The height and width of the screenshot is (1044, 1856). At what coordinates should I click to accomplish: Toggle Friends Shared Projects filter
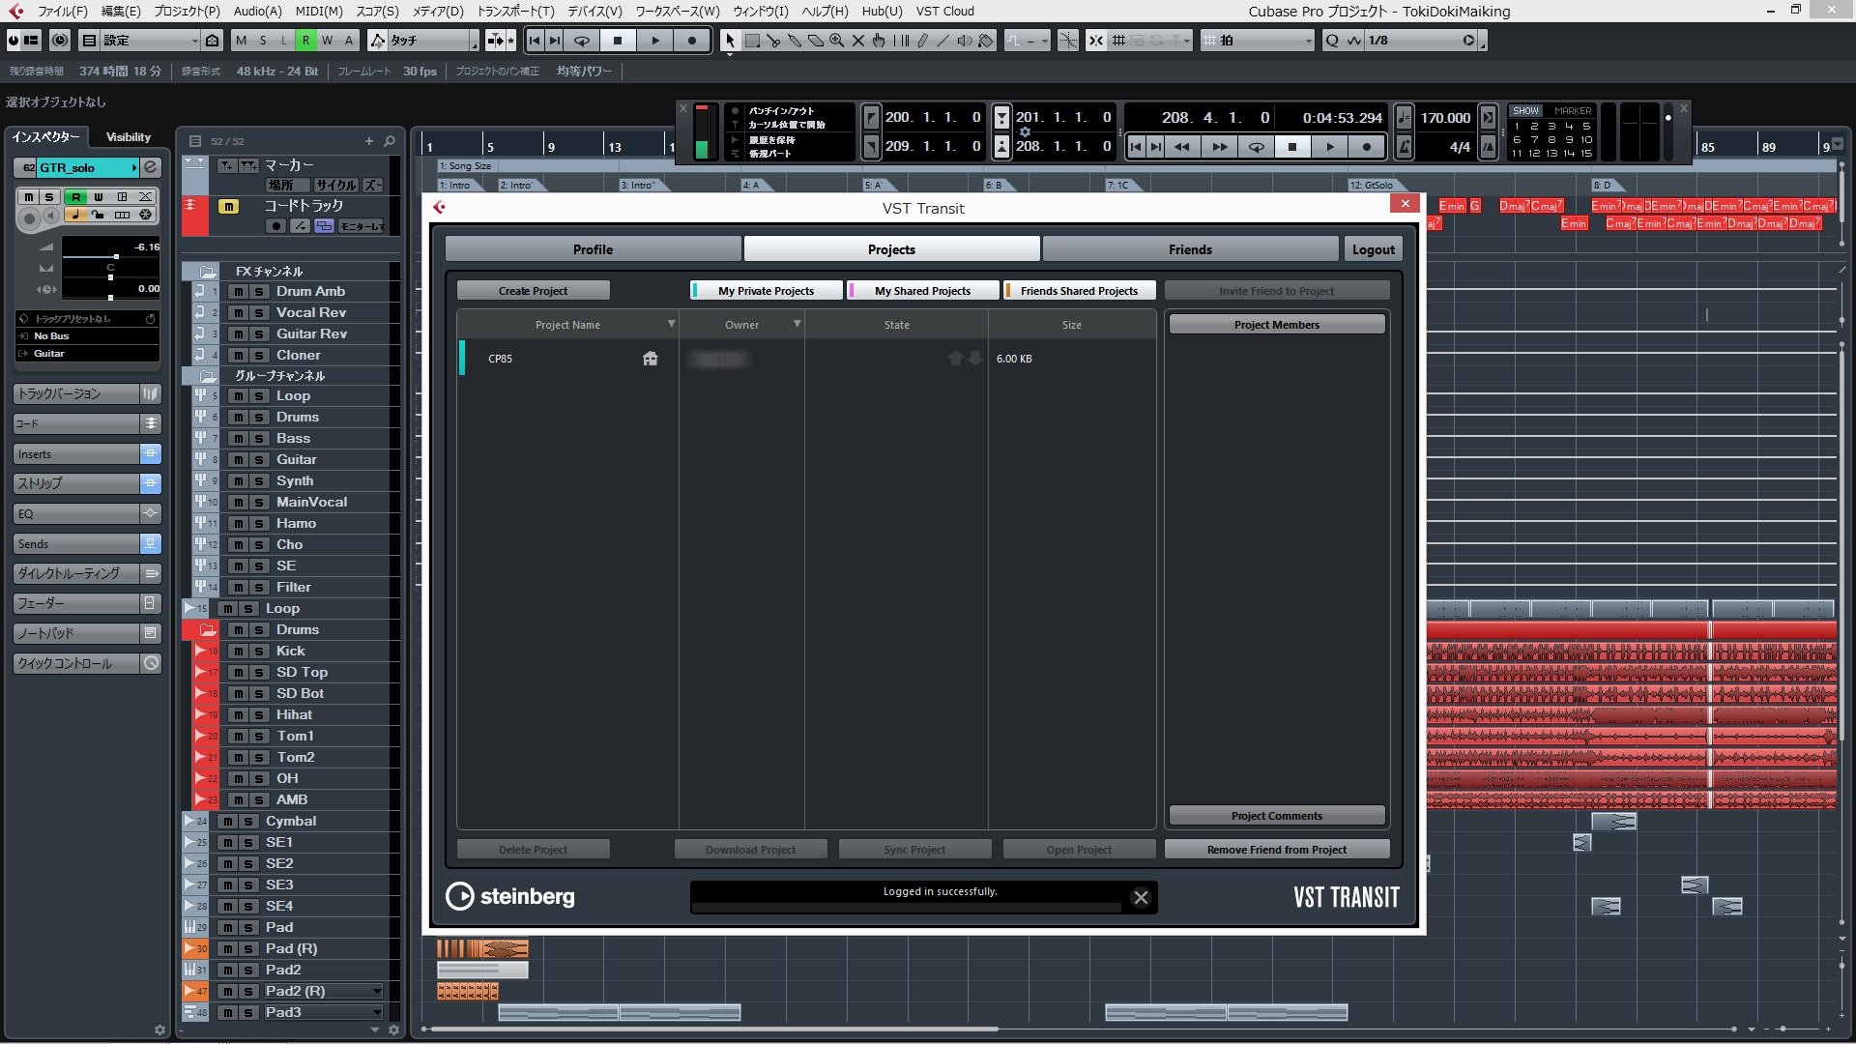pyautogui.click(x=1079, y=291)
